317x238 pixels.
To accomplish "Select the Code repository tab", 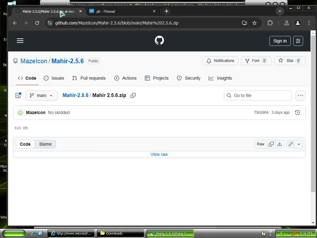I will (x=27, y=78).
